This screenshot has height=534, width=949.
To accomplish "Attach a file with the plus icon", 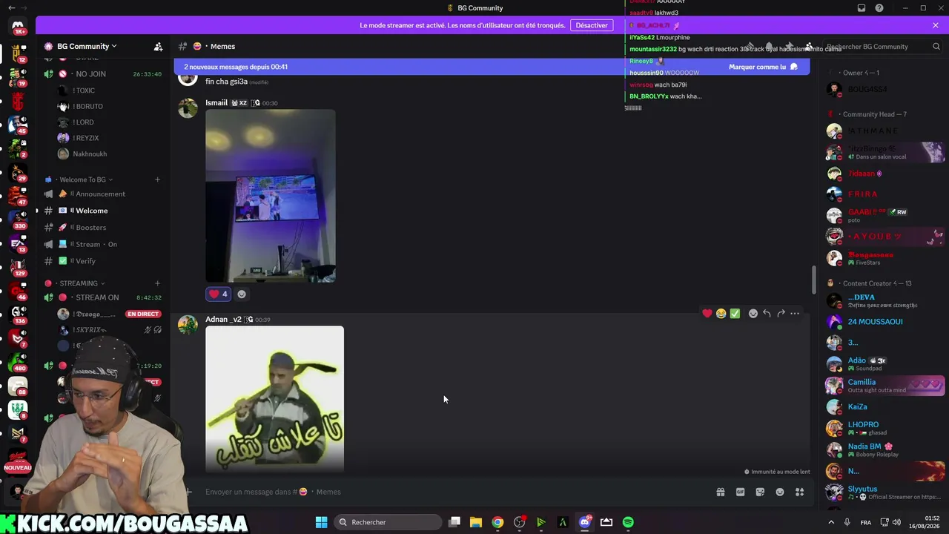I will pyautogui.click(x=188, y=492).
